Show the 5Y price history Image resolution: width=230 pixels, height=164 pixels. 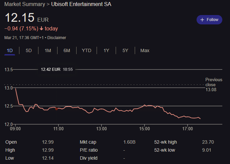coord(125,50)
